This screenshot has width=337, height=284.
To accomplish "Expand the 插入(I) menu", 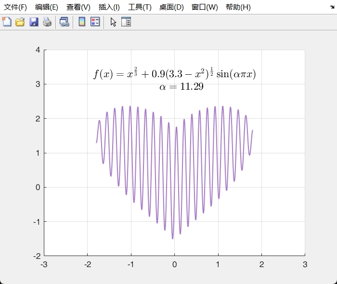I will pos(109,7).
